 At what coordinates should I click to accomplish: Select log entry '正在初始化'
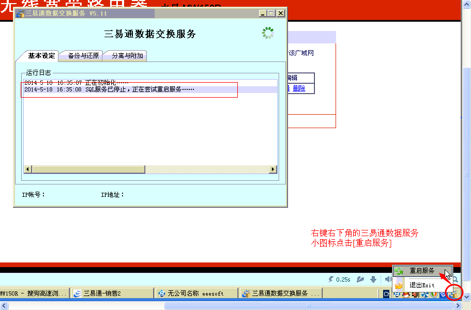[150, 83]
